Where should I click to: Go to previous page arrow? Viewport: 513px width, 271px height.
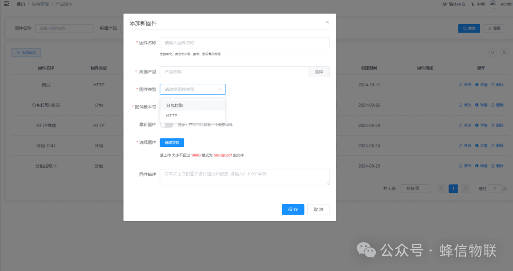pyautogui.click(x=441, y=189)
